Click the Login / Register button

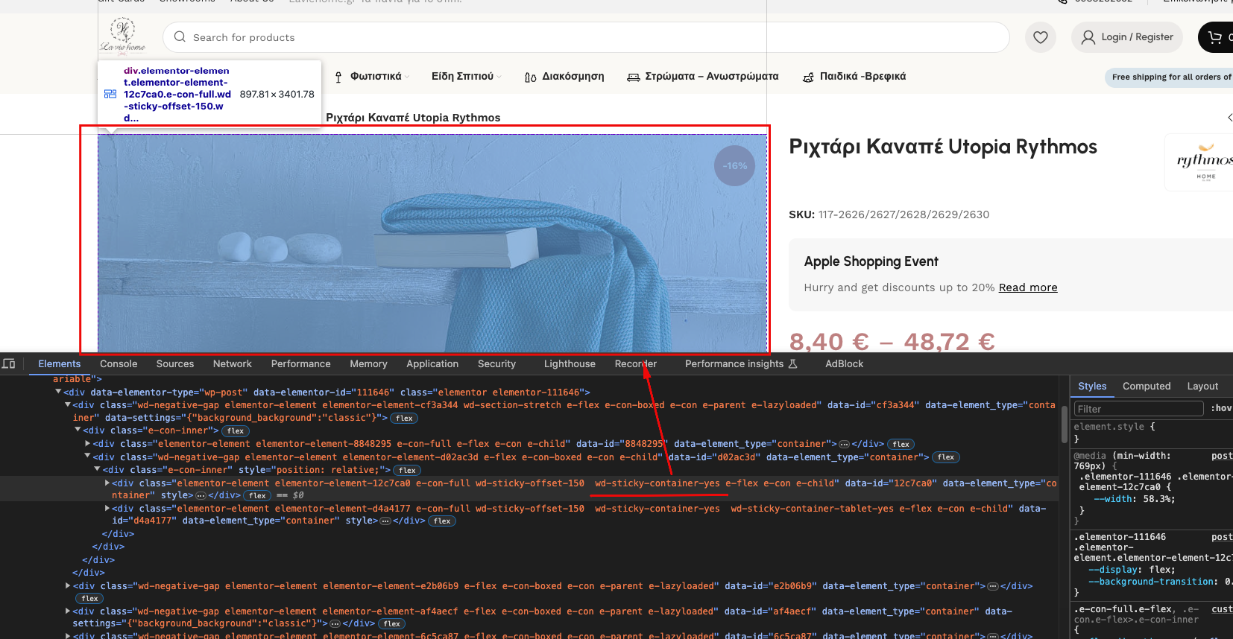click(1127, 37)
